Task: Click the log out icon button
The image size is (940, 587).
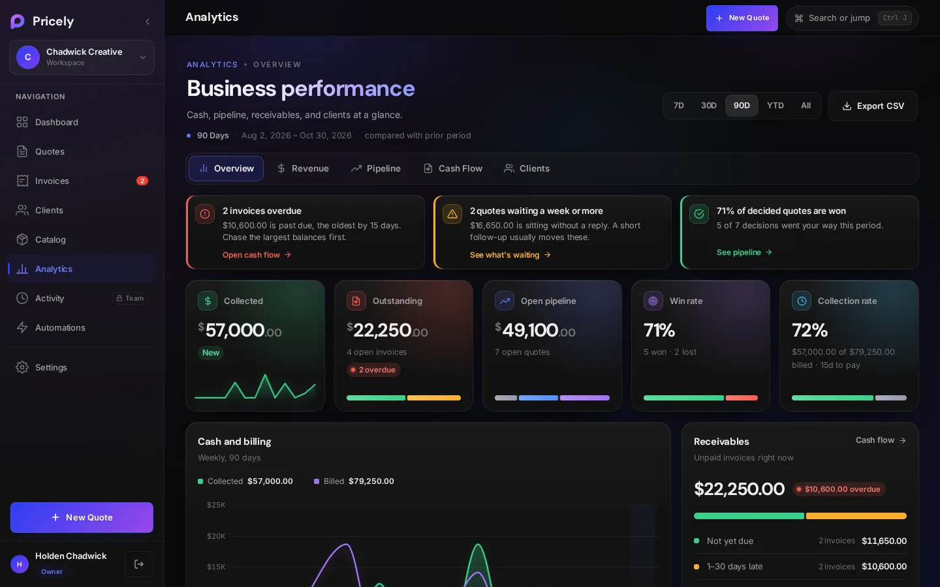Action: tap(139, 564)
